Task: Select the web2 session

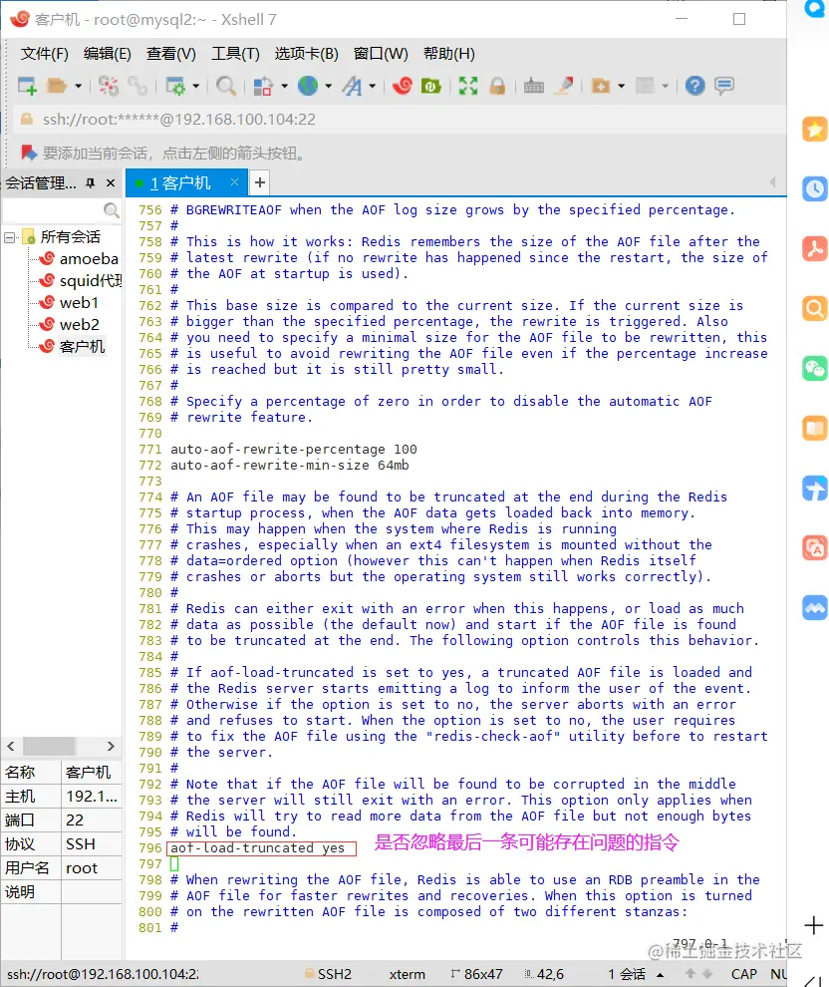Action: (x=80, y=325)
